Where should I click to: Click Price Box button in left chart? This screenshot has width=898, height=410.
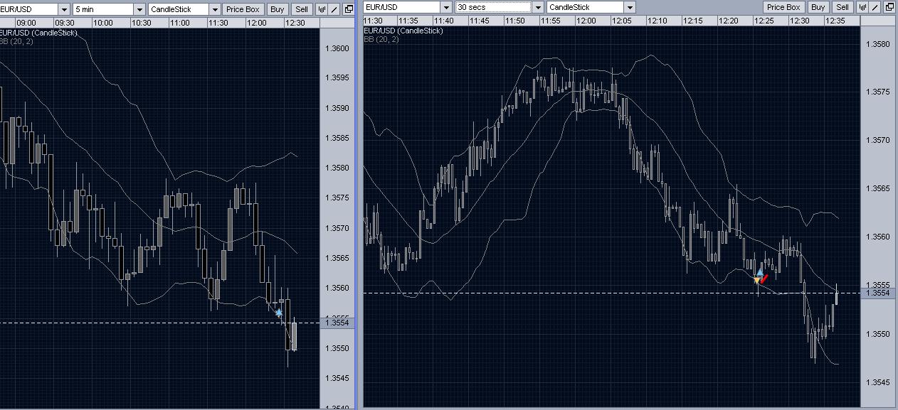tap(243, 9)
